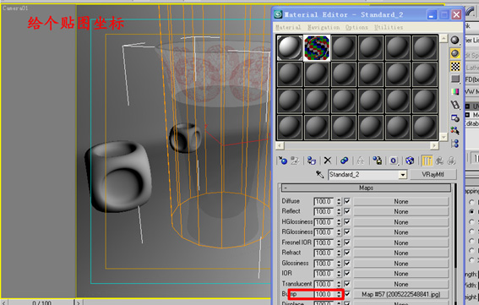Toggle the Diffuse map checkbox
Image resolution: width=479 pixels, height=305 pixels.
(347, 201)
